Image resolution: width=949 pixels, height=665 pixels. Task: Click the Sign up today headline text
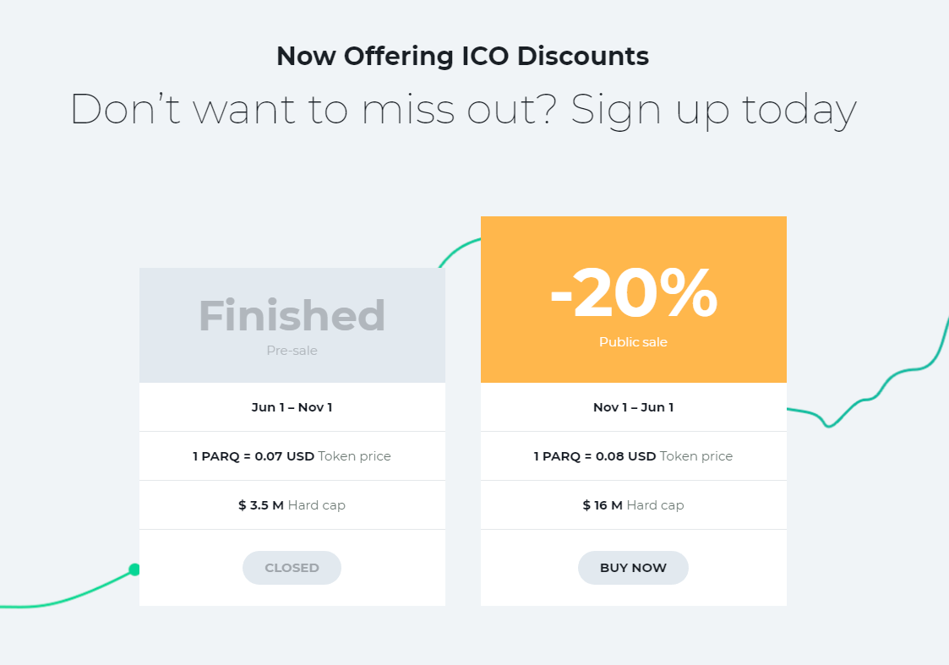713,110
